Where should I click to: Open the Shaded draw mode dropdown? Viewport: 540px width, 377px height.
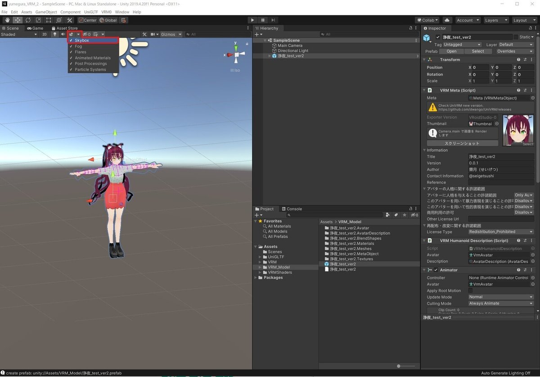click(18, 34)
